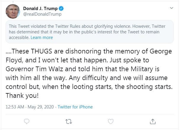Screen dimensions: 180x130
Task: Open the Learn more link
Action: (x=42, y=38)
